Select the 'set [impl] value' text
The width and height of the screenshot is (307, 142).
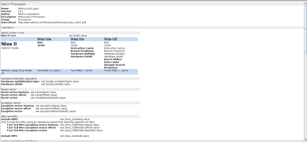(x=78, y=36)
